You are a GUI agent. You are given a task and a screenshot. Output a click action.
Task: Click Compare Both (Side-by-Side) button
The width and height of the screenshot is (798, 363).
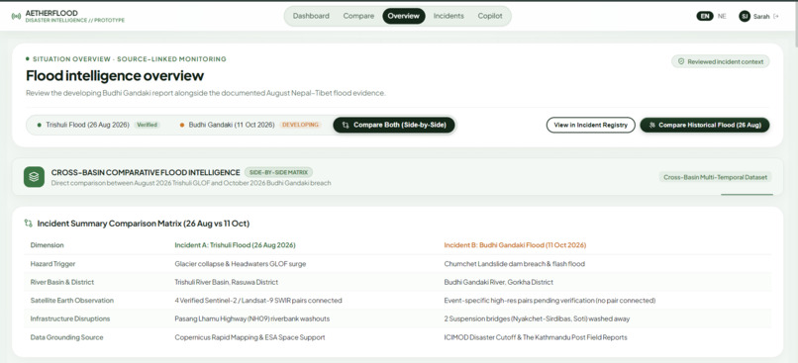click(394, 125)
